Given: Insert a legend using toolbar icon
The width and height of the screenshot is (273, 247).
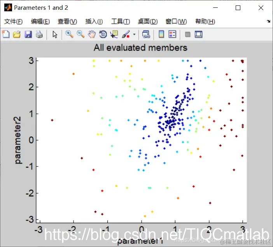Looking at the screenshot, I should [172, 34].
